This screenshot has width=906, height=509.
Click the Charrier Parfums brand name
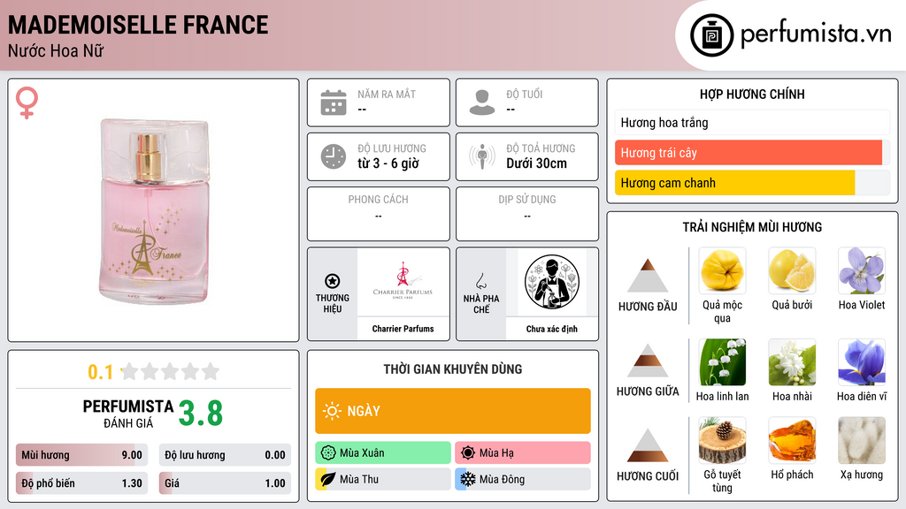403,329
